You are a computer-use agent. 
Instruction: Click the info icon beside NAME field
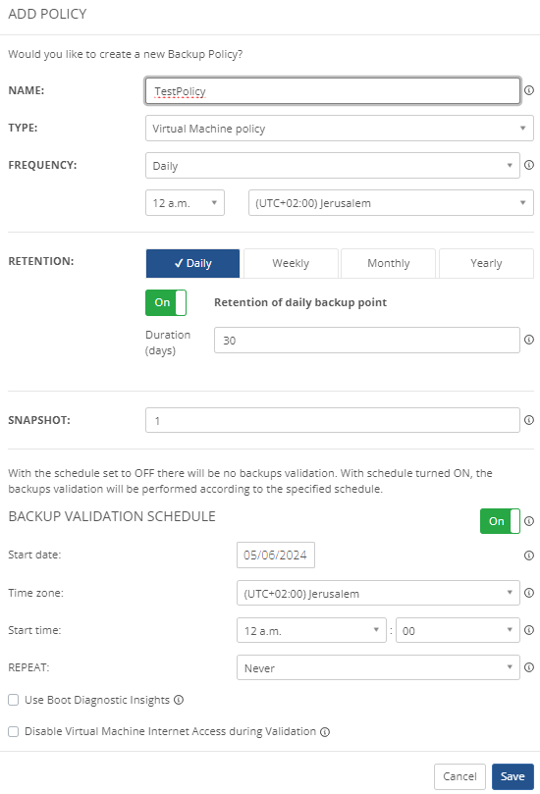pos(529,90)
